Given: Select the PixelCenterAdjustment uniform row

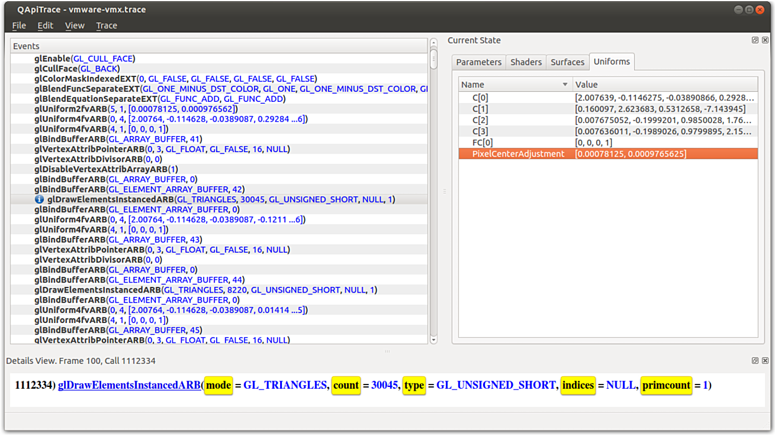Looking at the screenshot, I should (518, 153).
